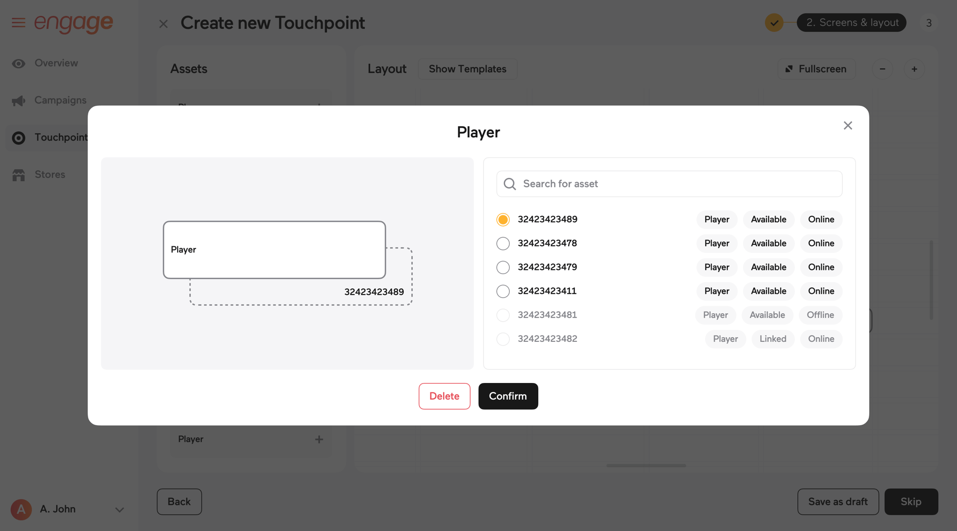The width and height of the screenshot is (957, 531).
Task: Click Online tag for 32423423482
Action: pyautogui.click(x=821, y=339)
